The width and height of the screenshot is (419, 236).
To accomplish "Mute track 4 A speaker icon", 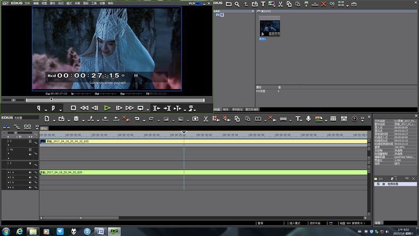I will (30, 187).
